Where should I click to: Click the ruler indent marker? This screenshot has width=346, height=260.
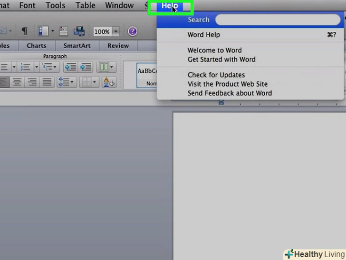click(x=221, y=102)
